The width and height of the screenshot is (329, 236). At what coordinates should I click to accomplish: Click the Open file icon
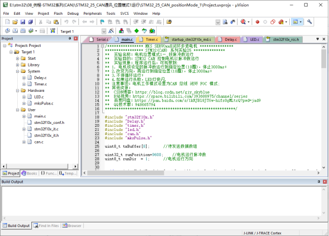15,22
